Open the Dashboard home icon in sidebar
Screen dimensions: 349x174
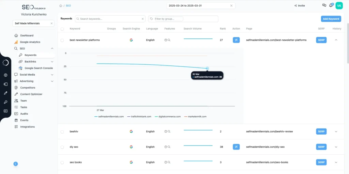click(x=16, y=35)
